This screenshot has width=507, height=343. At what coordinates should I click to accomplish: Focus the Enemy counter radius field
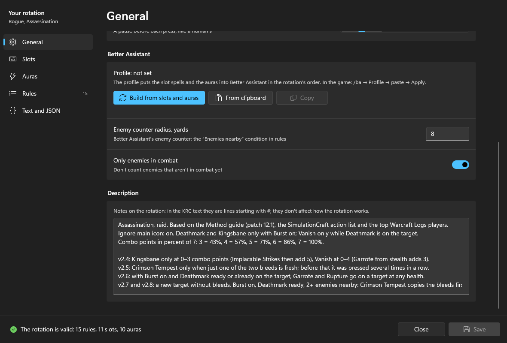tap(448, 134)
